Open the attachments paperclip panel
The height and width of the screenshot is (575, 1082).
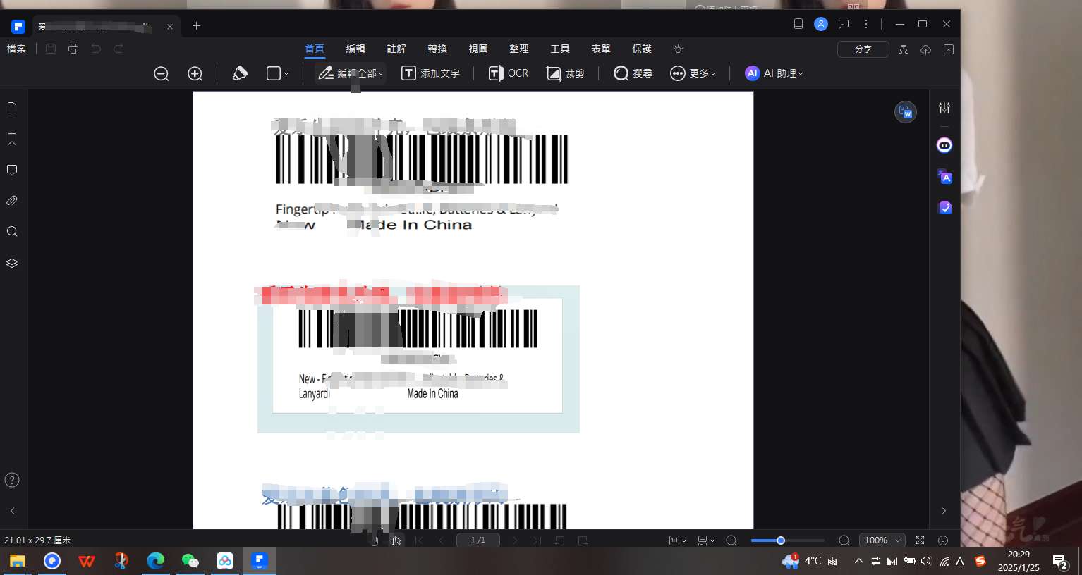tap(12, 201)
